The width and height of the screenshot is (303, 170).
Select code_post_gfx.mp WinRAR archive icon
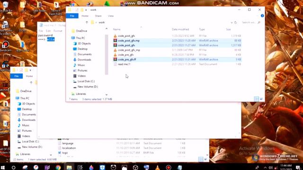(x=115, y=41)
